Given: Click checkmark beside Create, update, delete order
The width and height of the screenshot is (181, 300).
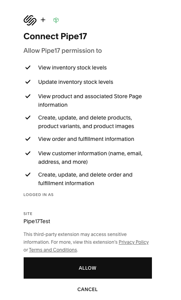Looking at the screenshot, I should click(28, 175).
